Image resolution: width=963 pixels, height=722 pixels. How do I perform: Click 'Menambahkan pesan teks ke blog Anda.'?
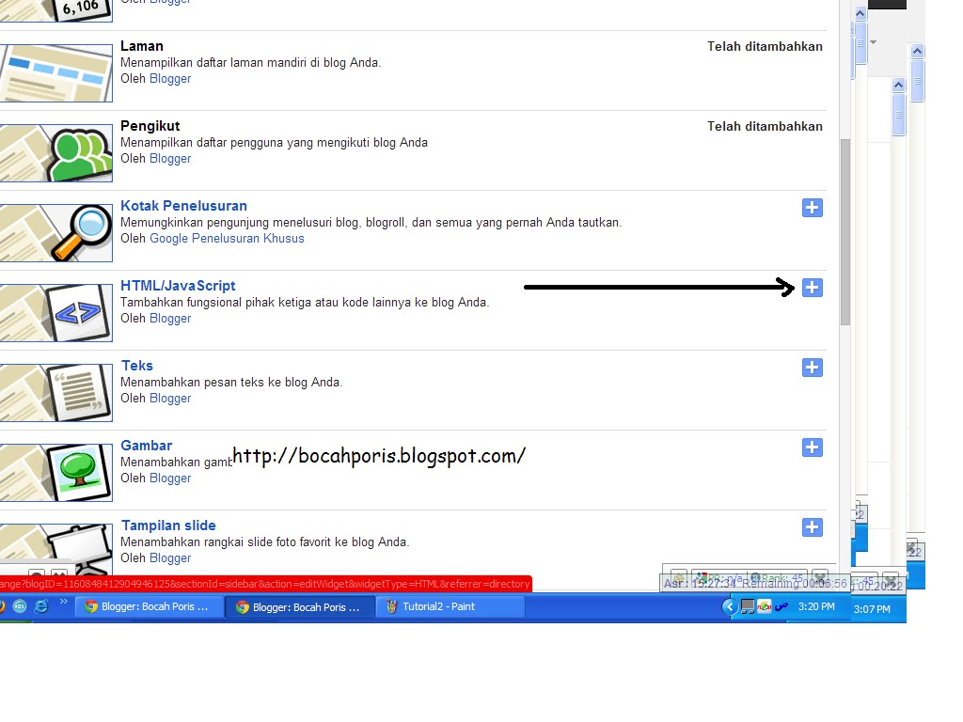point(231,382)
